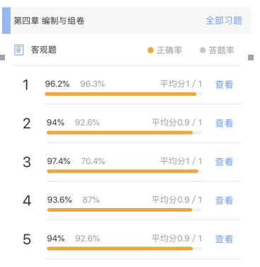Open 查看 for question 5

tap(224, 239)
